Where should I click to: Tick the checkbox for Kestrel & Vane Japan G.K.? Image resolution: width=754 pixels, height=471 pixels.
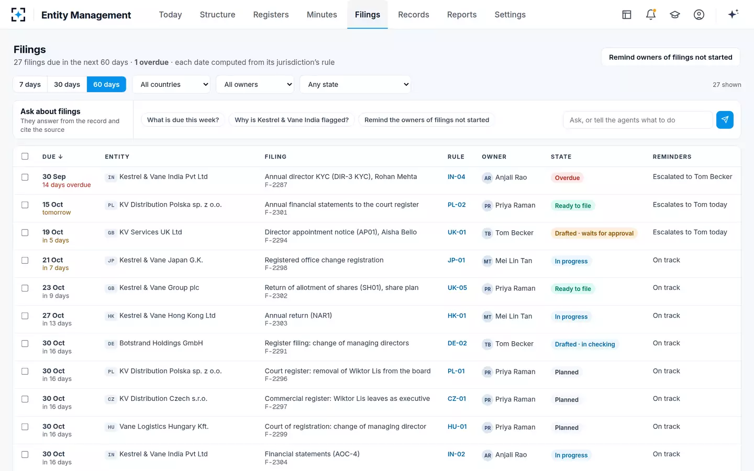click(25, 260)
